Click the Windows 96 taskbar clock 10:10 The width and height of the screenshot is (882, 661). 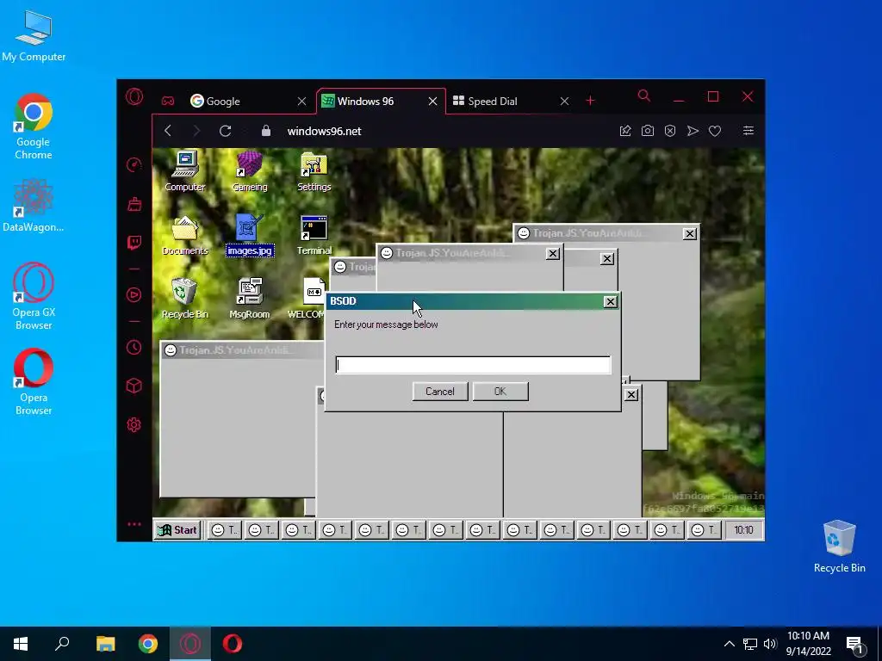(743, 530)
